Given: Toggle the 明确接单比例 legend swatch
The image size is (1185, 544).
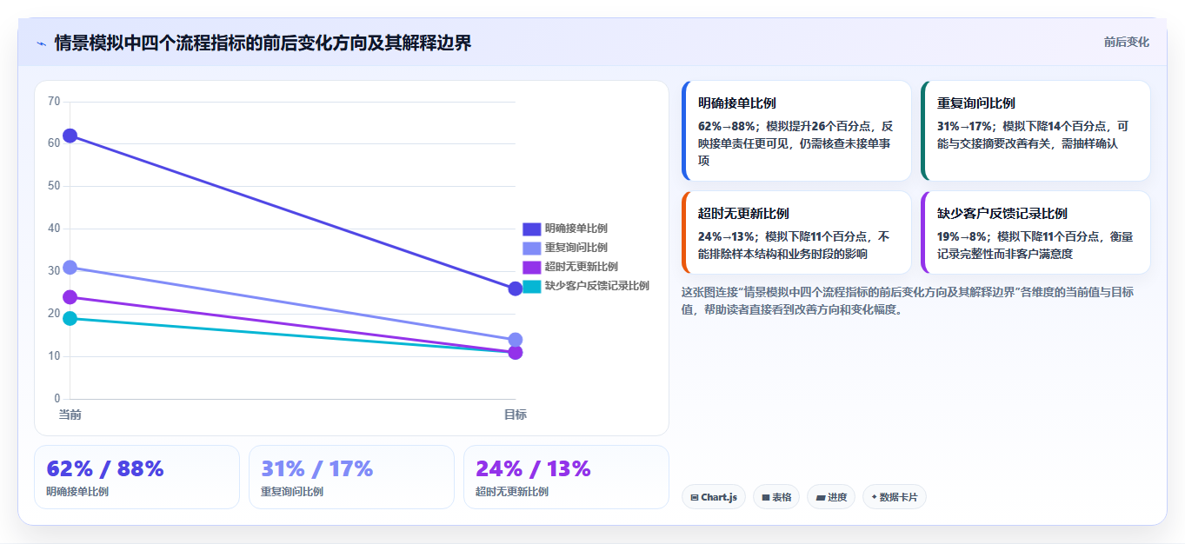Looking at the screenshot, I should [531, 229].
